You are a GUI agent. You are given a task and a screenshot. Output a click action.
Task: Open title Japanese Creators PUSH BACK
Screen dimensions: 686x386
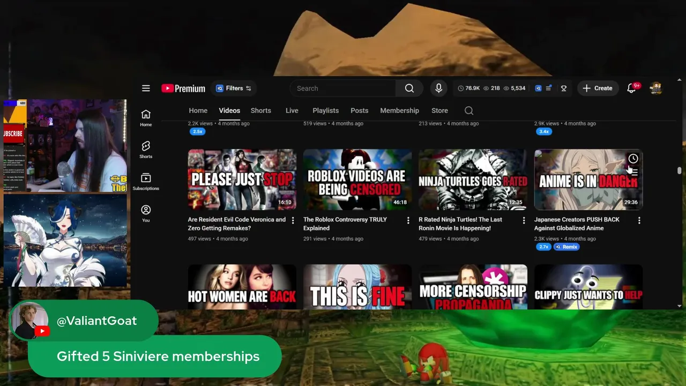(577, 224)
